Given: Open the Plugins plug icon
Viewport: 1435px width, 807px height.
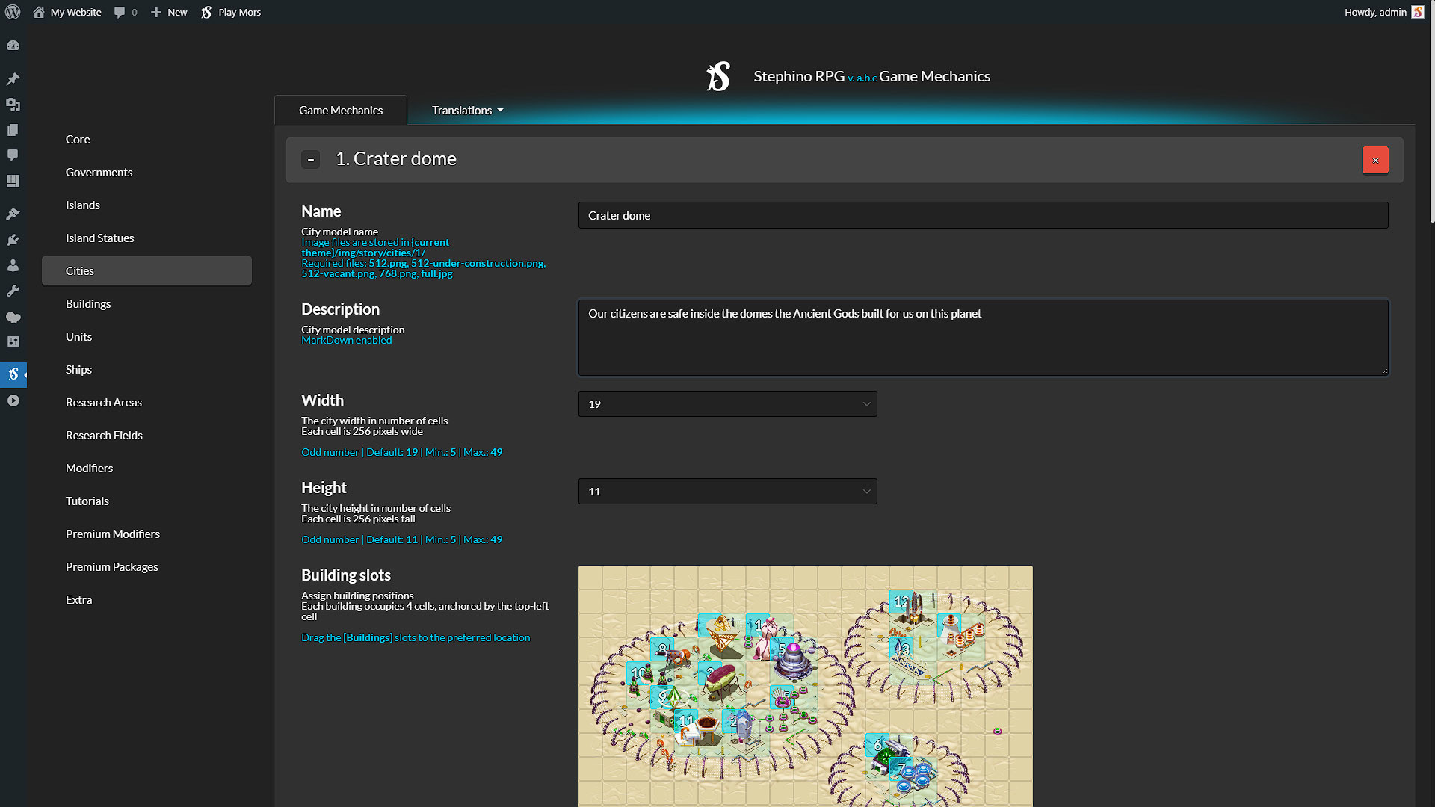Looking at the screenshot, I should click(x=13, y=240).
